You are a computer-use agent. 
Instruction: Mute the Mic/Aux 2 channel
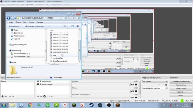pyautogui.click(x=132, y=85)
